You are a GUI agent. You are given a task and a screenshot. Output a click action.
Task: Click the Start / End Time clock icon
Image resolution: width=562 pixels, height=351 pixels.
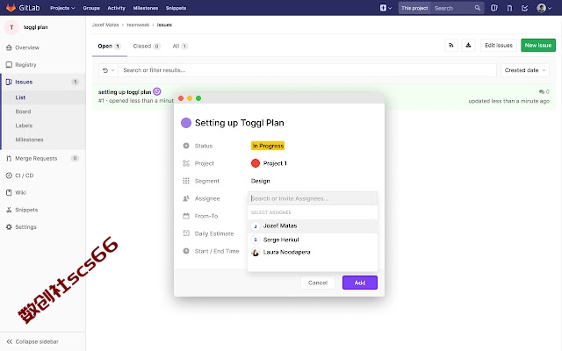click(x=186, y=251)
